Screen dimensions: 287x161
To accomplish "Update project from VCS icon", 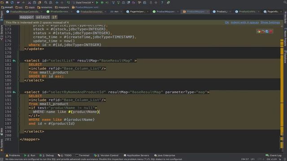I will tap(113, 3).
